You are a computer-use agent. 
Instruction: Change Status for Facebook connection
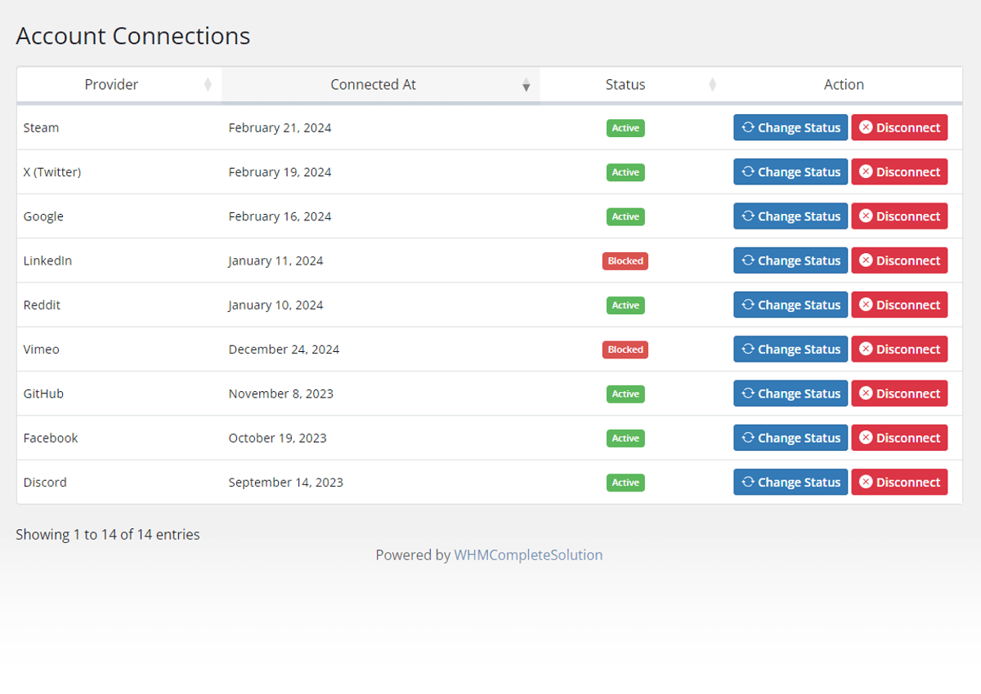[x=791, y=438]
